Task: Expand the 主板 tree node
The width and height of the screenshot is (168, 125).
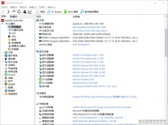Action: pyautogui.click(x=2, y=52)
